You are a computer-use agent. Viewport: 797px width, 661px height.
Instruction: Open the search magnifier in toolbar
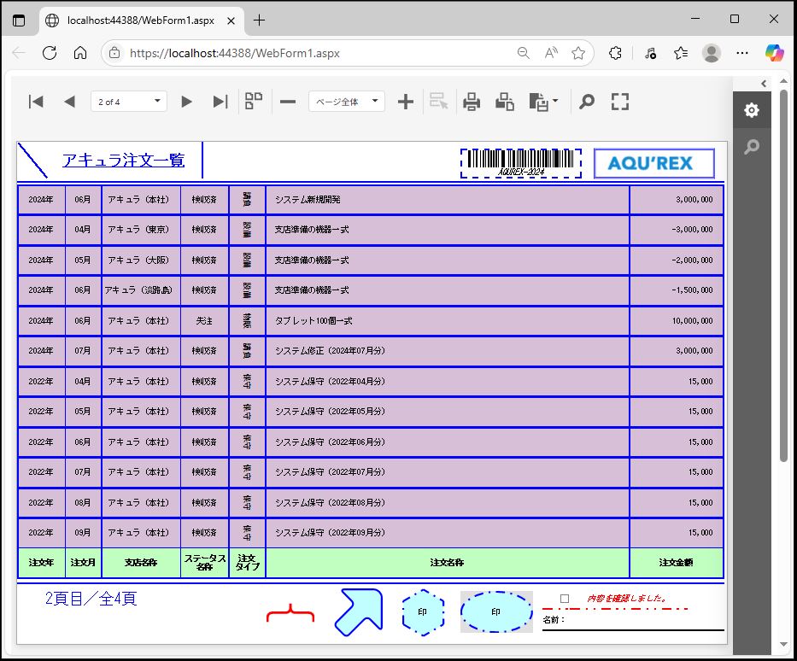tap(586, 102)
